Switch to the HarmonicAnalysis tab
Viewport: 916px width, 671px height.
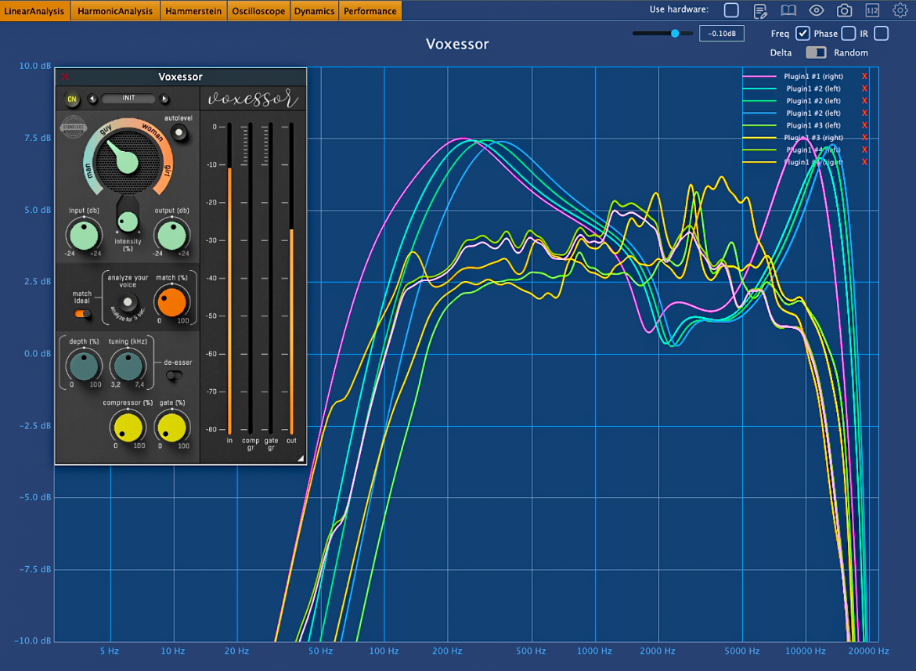coord(115,10)
